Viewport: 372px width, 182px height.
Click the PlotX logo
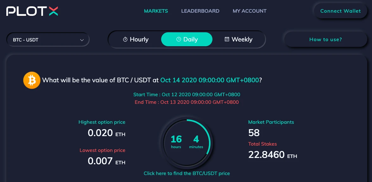(x=32, y=11)
